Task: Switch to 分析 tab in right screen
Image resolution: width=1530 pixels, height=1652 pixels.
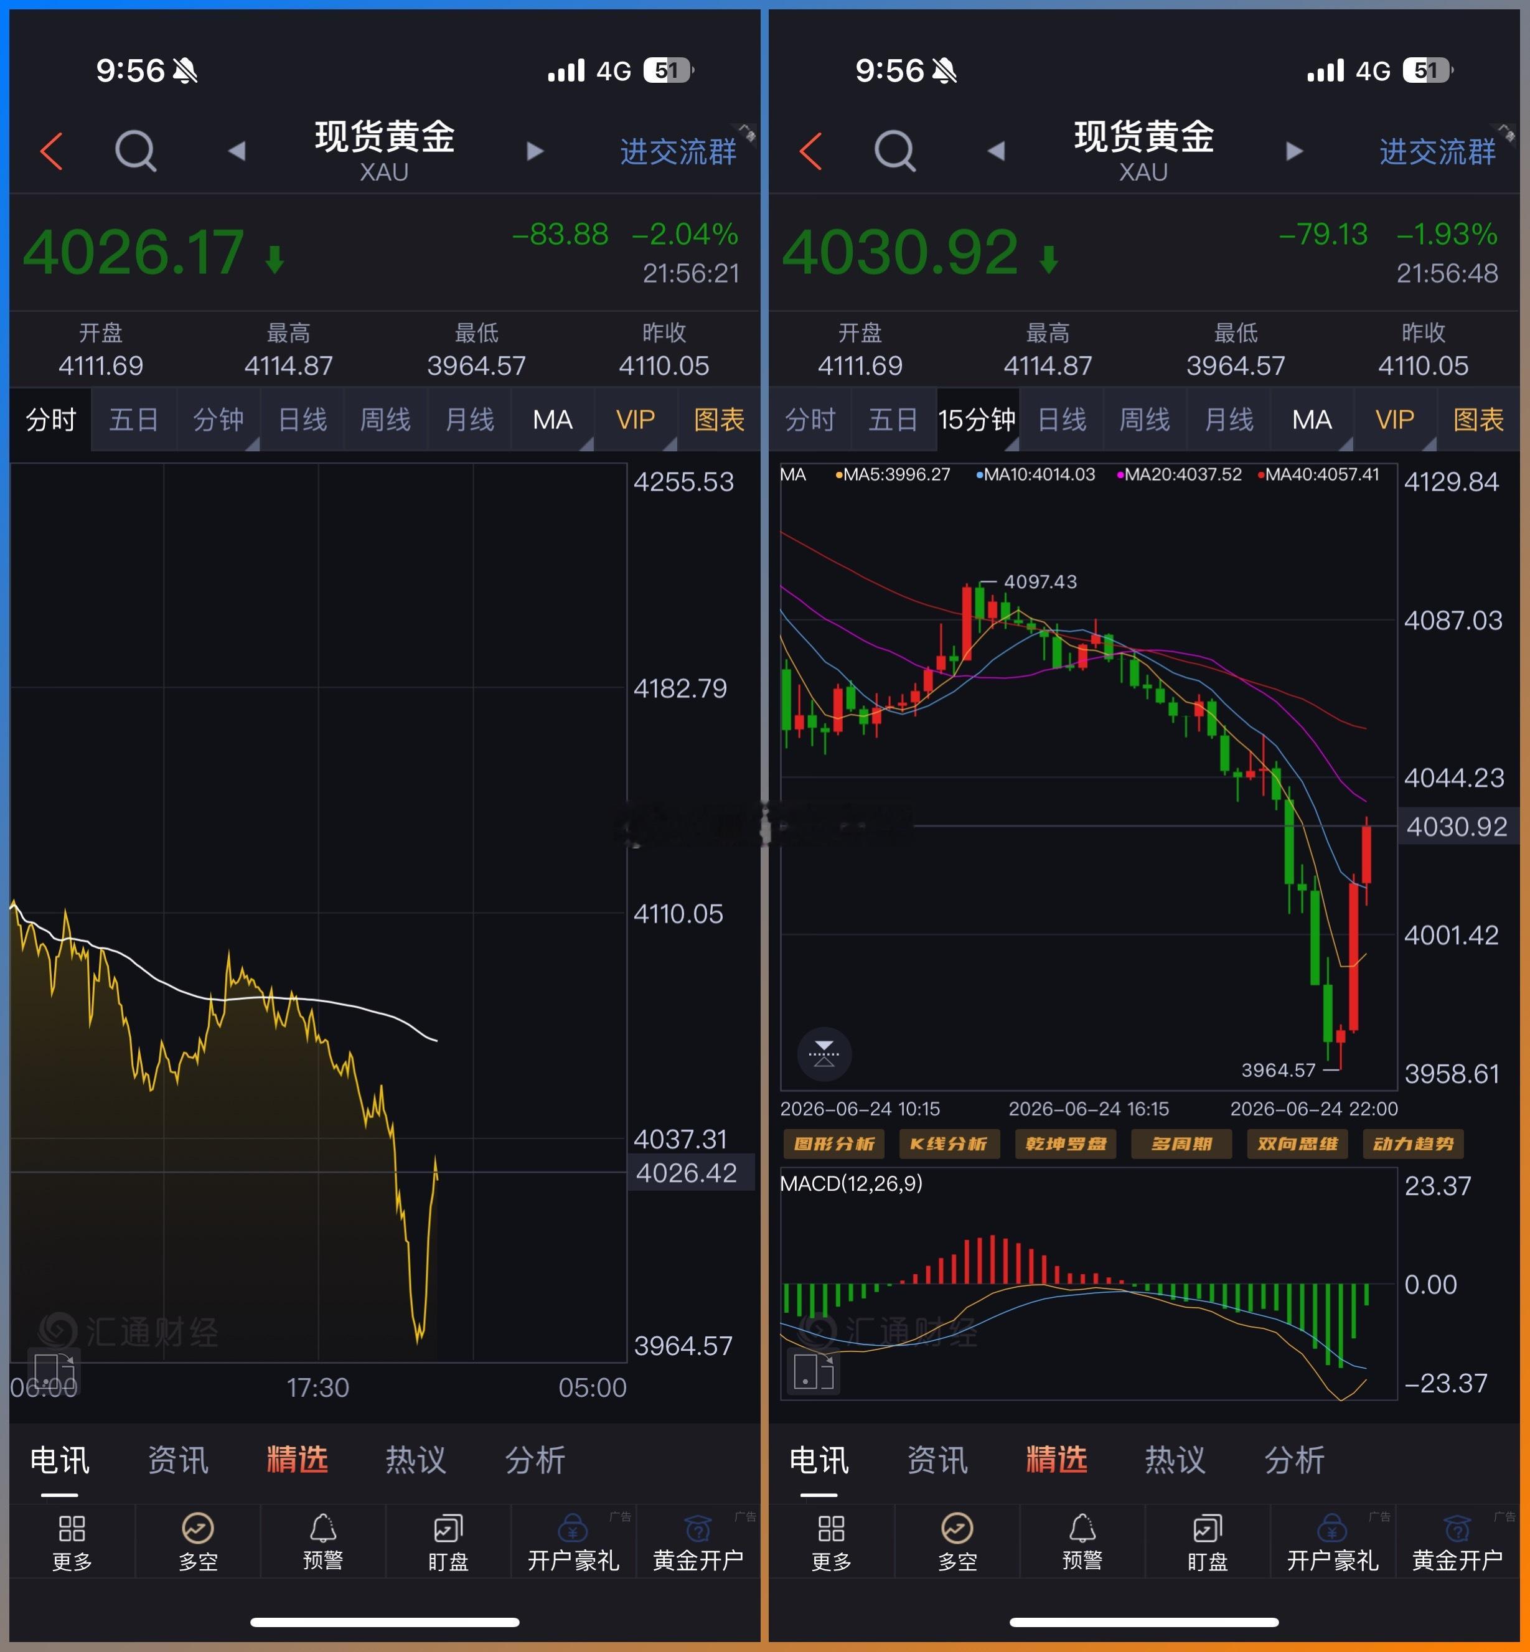Action: 1294,1459
